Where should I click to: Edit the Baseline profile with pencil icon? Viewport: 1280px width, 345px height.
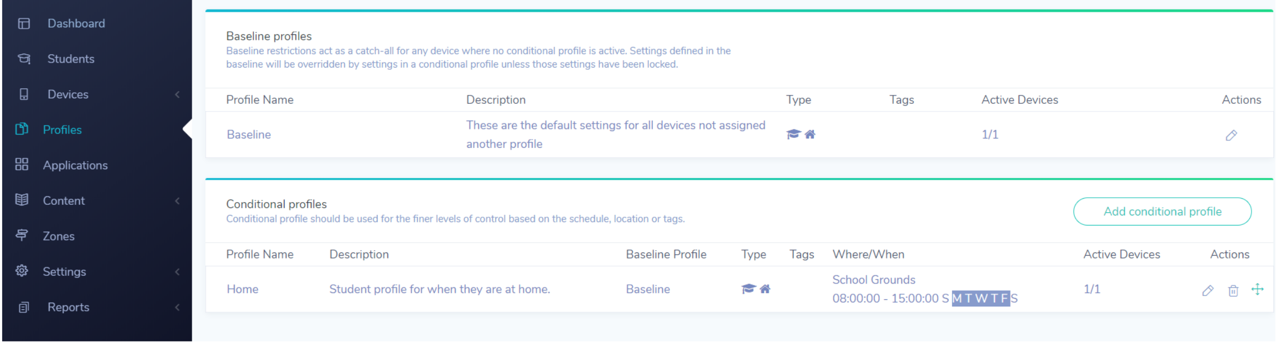(x=1231, y=135)
